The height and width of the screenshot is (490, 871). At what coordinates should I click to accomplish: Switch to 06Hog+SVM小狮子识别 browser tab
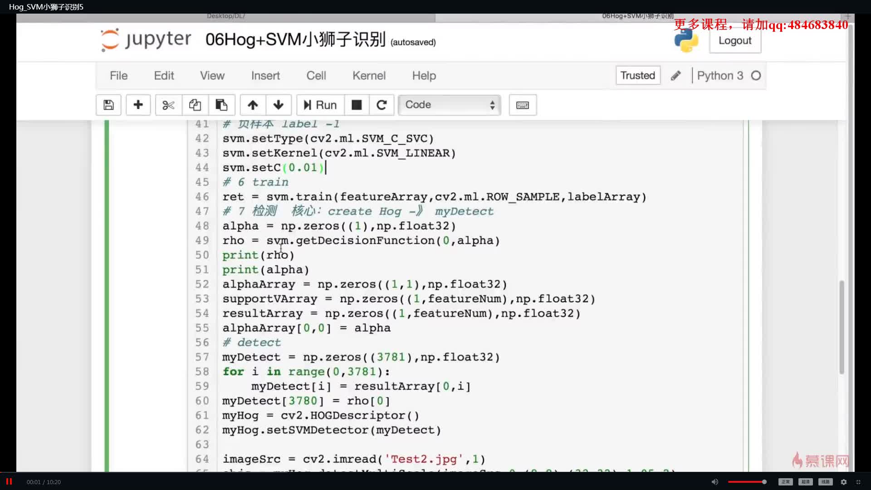pos(637,16)
